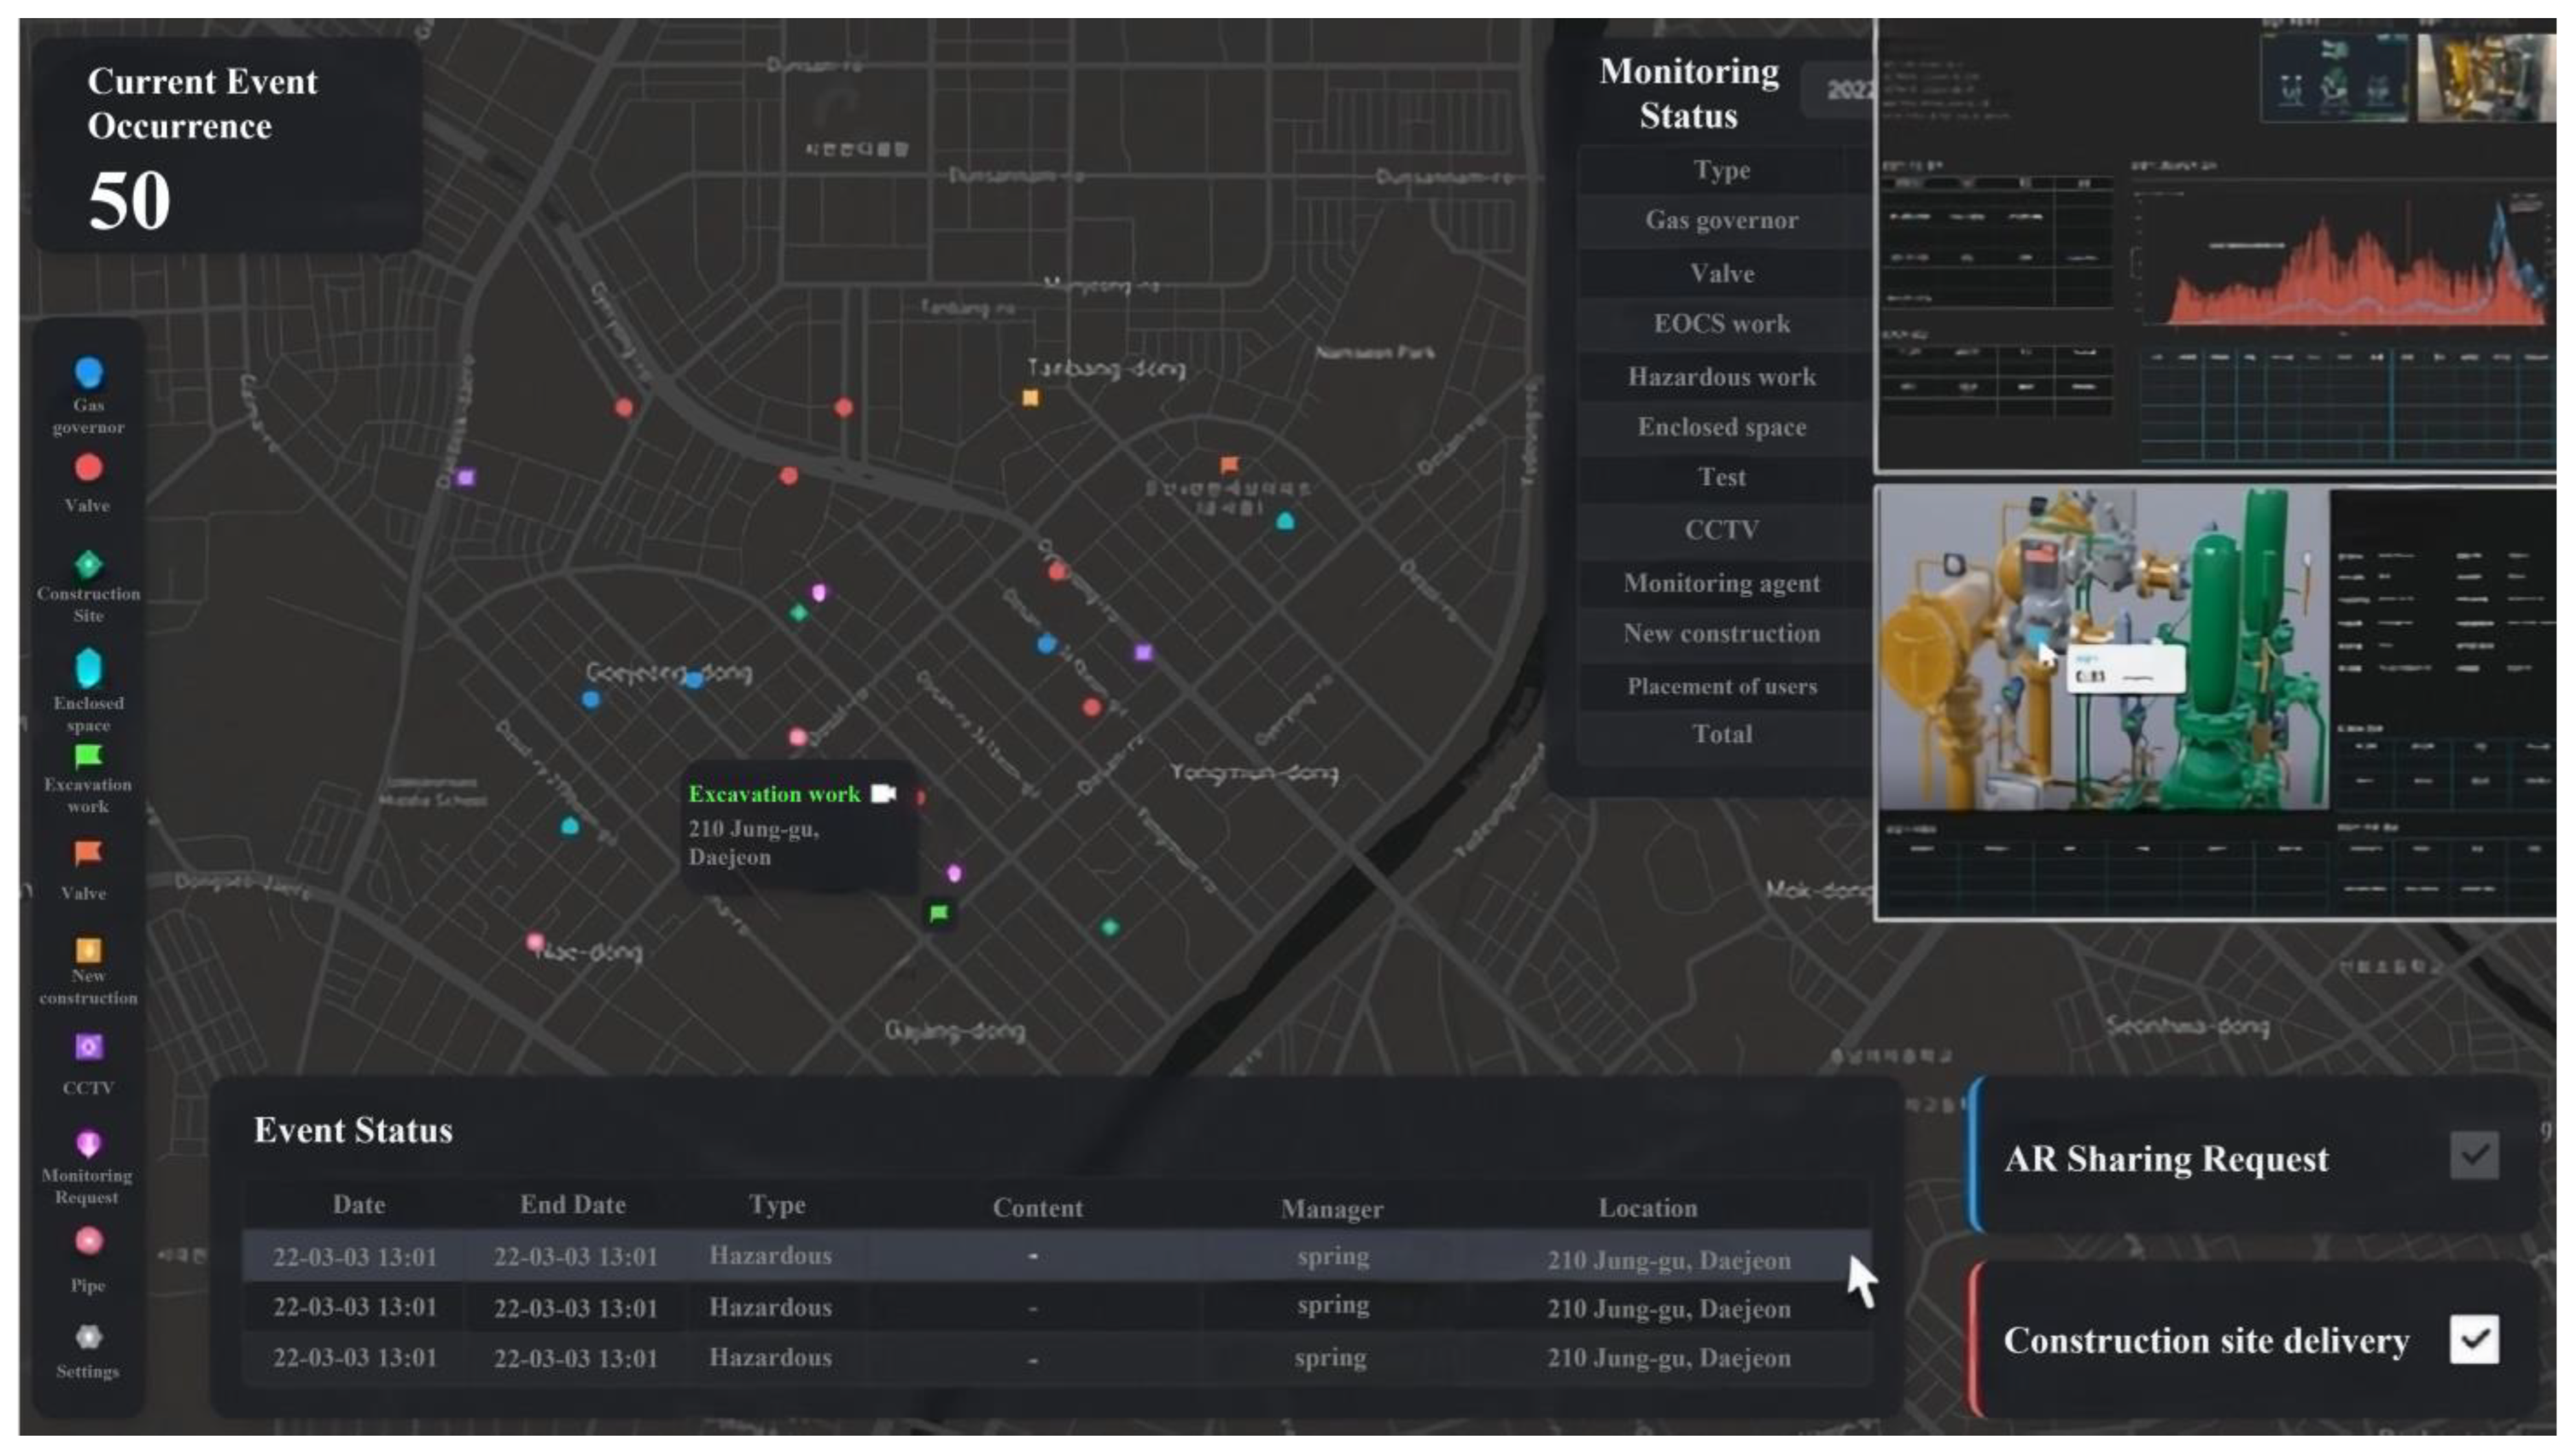
Task: Select the Enclosed space sidebar icon
Action: [x=88, y=667]
